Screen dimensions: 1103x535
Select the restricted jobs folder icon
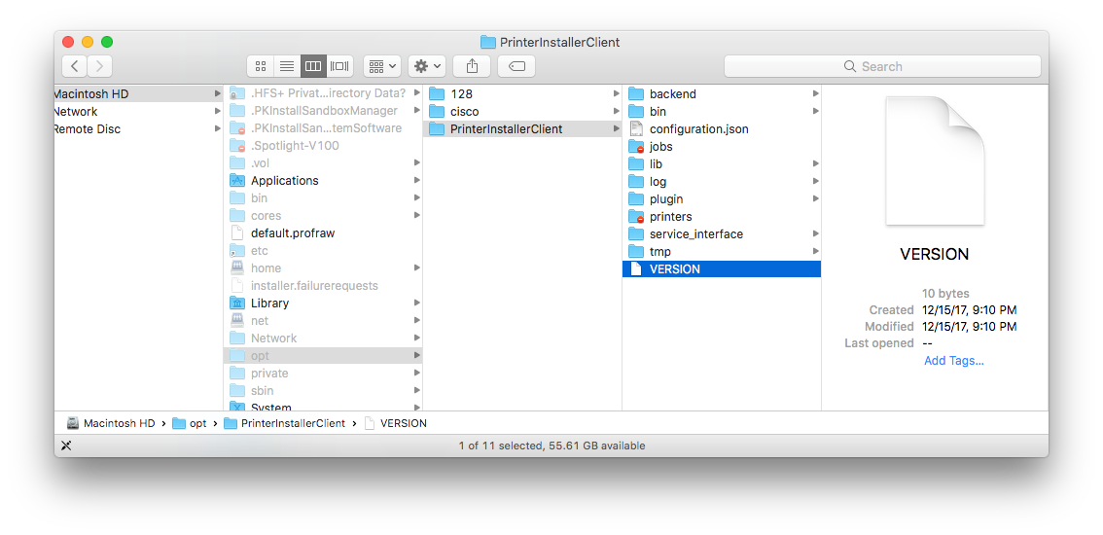637,147
